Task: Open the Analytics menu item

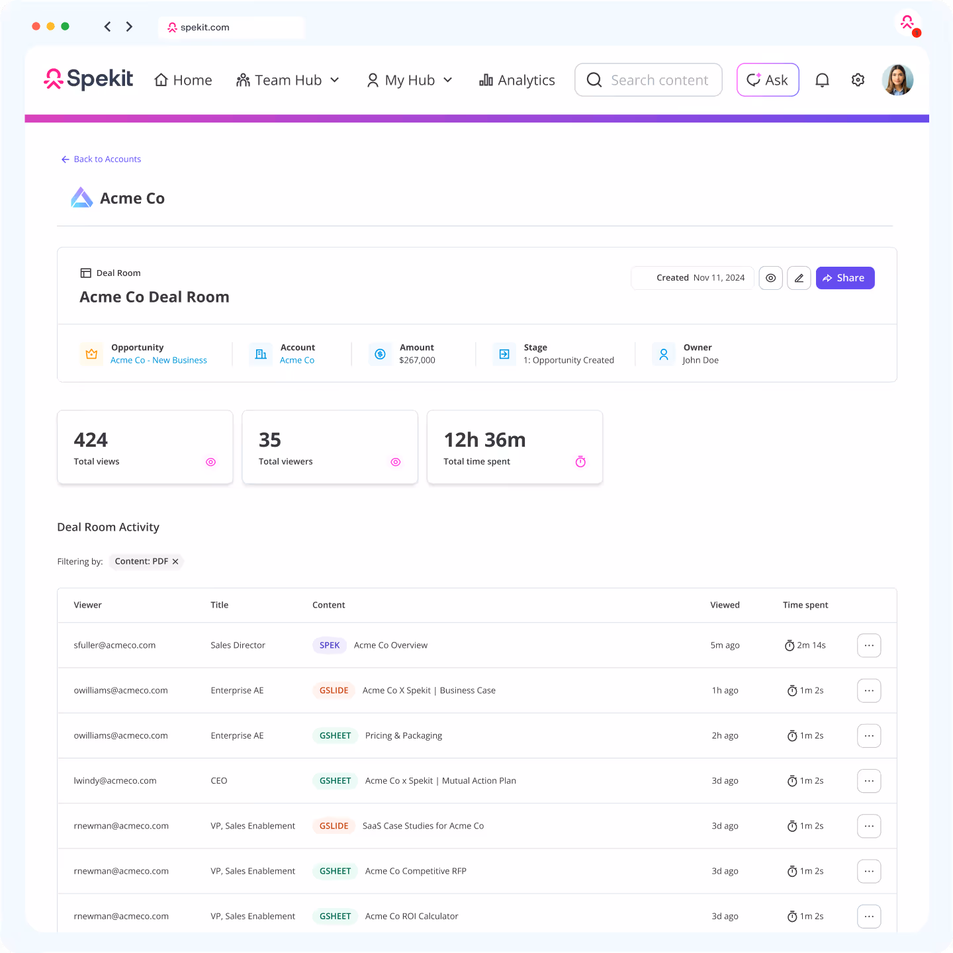Action: pyautogui.click(x=517, y=80)
